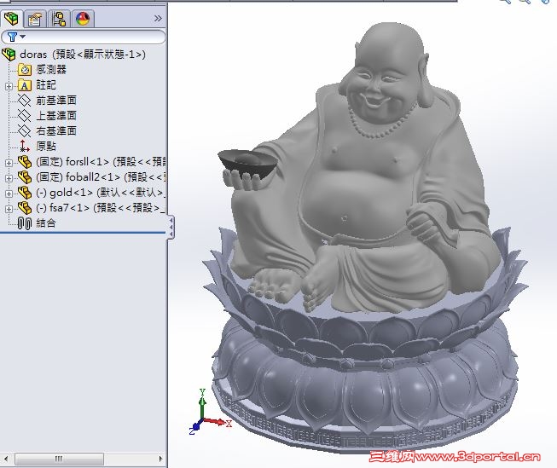Click the XYZ orientation triad
This screenshot has width=557, height=468.
(210, 412)
